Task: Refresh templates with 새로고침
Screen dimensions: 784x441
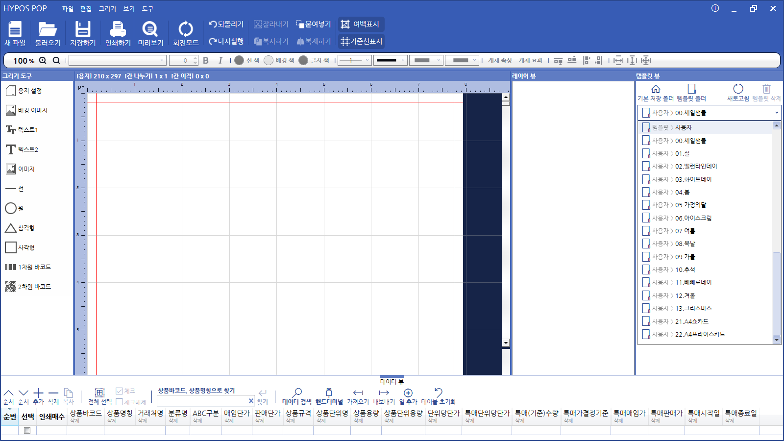Action: pyautogui.click(x=738, y=93)
